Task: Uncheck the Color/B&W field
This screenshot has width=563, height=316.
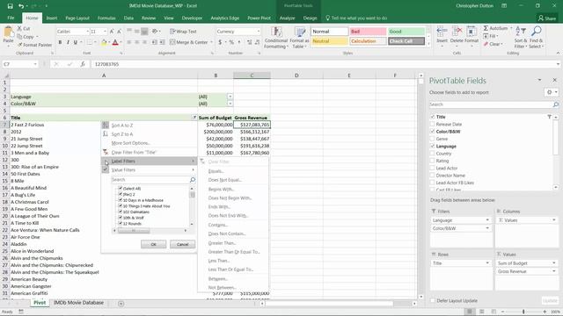Action: pyautogui.click(x=432, y=132)
